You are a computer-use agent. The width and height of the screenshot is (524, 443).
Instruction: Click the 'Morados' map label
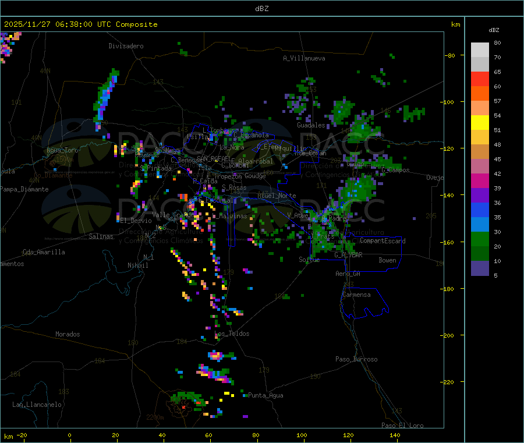tap(68, 334)
